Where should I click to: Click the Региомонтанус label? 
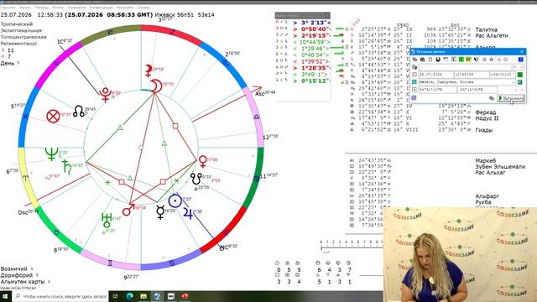click(18, 44)
